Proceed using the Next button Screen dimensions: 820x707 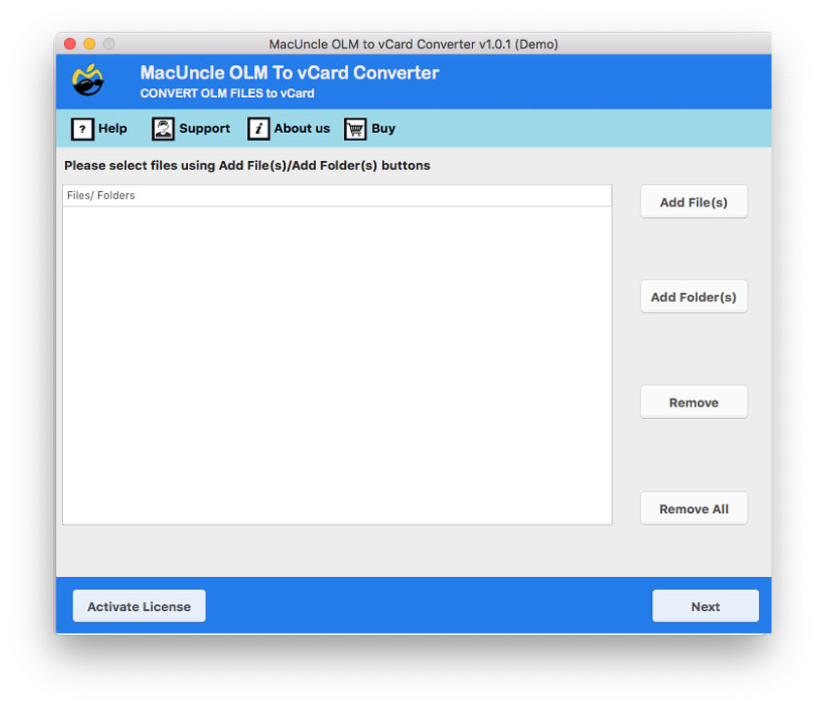[705, 605]
